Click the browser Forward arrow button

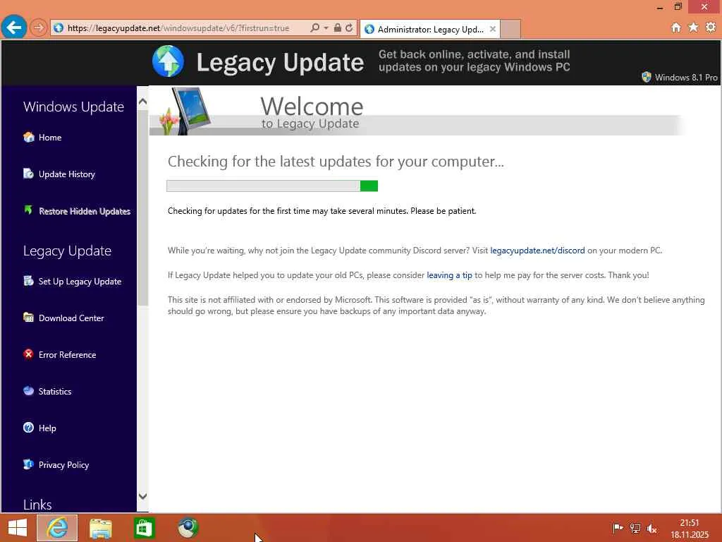click(38, 28)
